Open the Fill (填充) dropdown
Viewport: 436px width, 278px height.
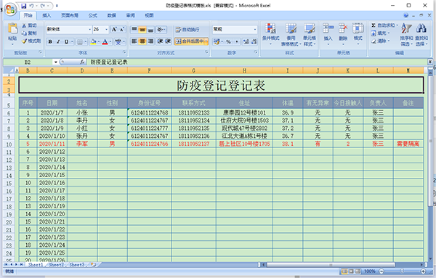380,33
